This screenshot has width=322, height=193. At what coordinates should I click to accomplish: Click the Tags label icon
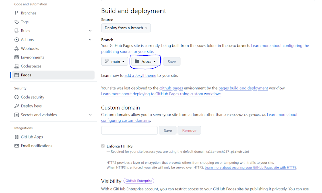pyautogui.click(x=16, y=22)
